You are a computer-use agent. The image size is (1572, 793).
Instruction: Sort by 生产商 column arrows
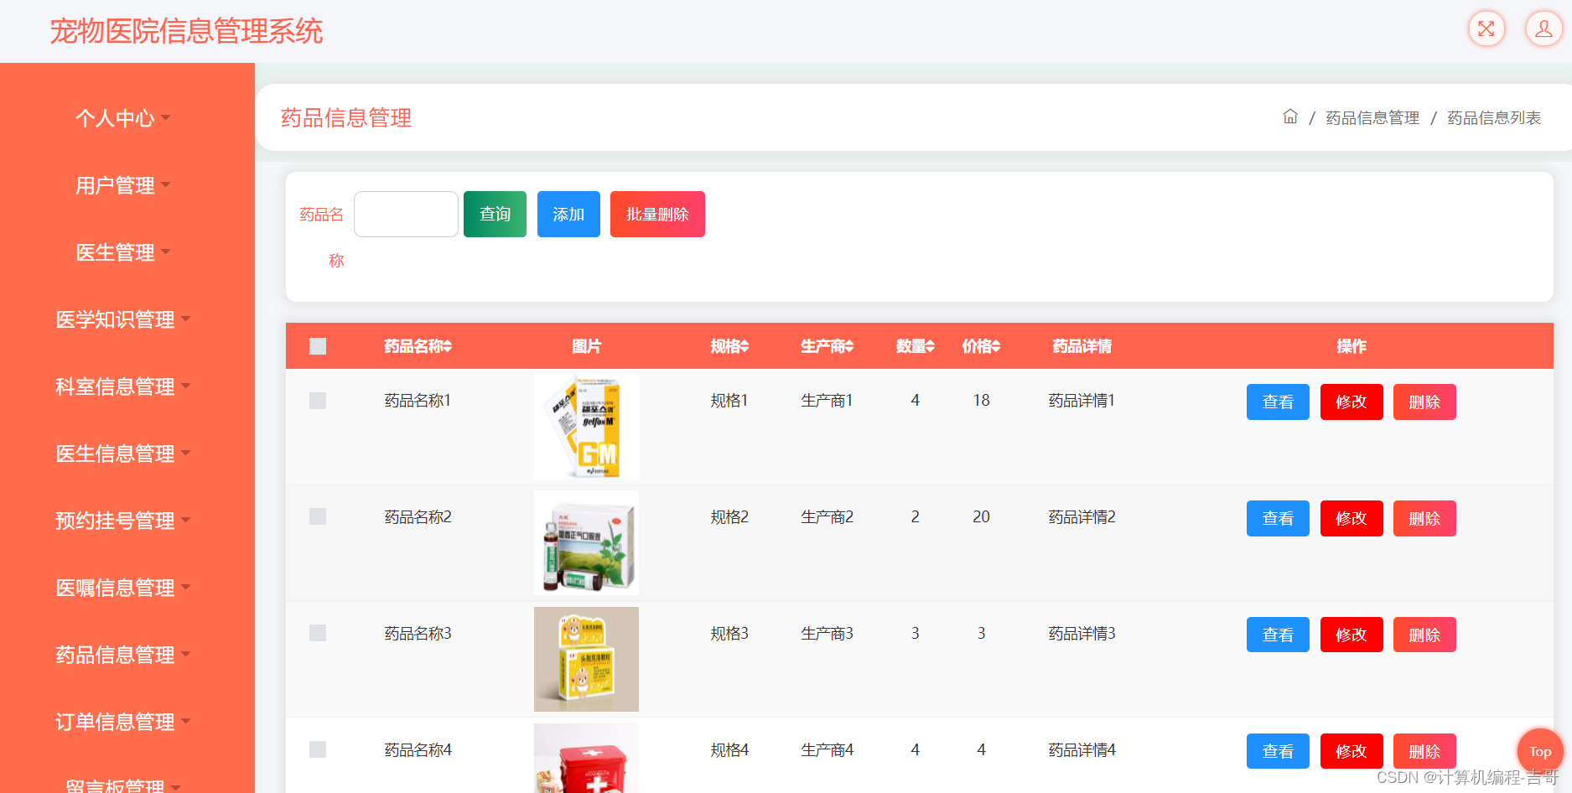pyautogui.click(x=848, y=346)
